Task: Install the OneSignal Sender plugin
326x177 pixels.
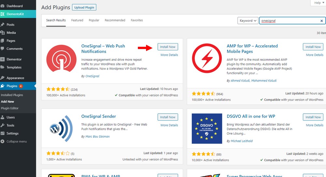Action: pyautogui.click(x=168, y=117)
